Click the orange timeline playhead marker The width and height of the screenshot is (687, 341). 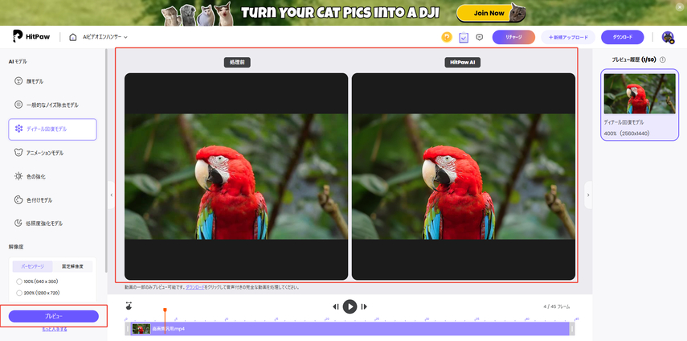coord(165,310)
